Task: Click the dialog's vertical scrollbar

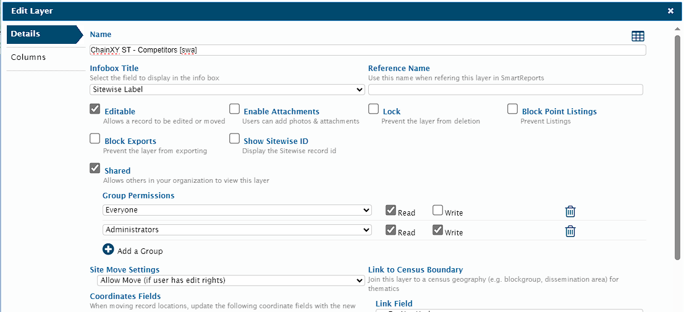Action: [677, 148]
